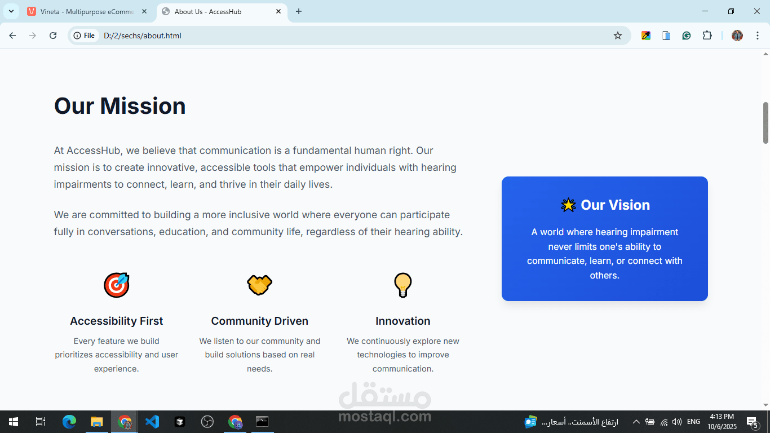View site information via the File chip
Image resolution: width=770 pixels, height=433 pixels.
tap(85, 36)
